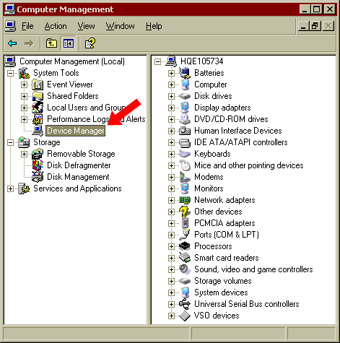Select the System devices label
The height and width of the screenshot is (343, 340).
point(221,292)
